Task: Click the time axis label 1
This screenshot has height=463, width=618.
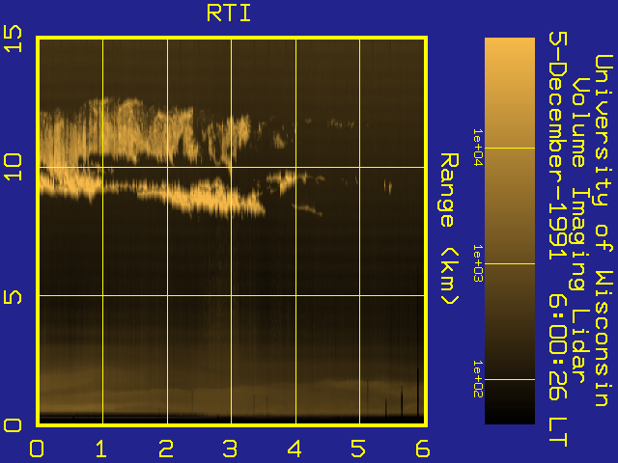Action: click(100, 449)
